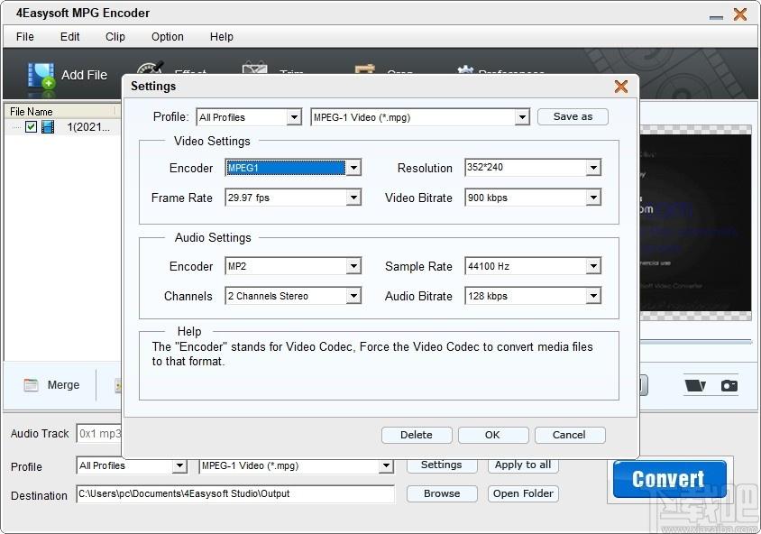Expand the Audio Bitrate 128 kbps dropdown
The height and width of the screenshot is (534, 761).
coord(593,296)
